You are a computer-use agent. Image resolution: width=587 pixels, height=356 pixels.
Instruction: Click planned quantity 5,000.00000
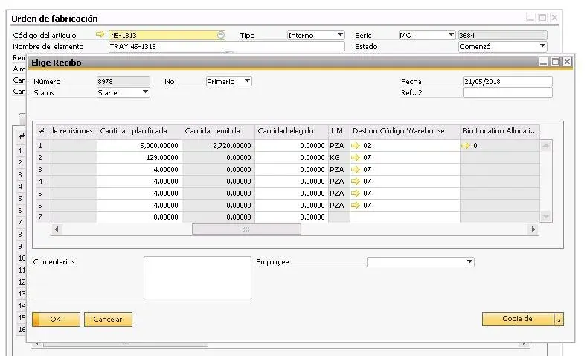click(x=139, y=146)
